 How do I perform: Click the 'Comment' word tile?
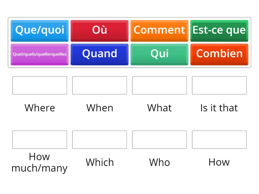(x=159, y=30)
